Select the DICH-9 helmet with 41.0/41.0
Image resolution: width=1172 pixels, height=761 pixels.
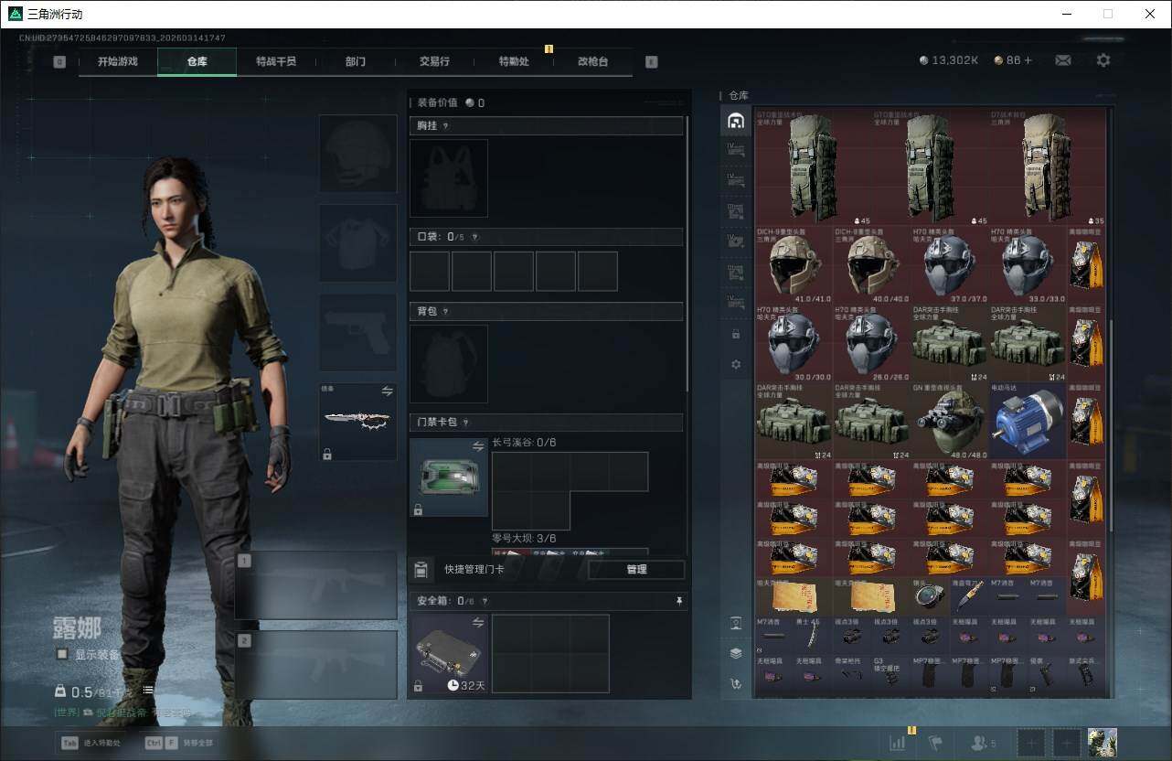tap(794, 265)
